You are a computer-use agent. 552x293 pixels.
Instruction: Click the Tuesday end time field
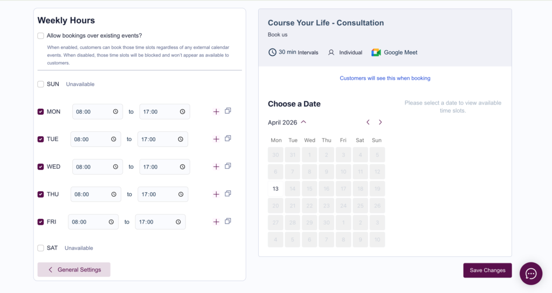[156, 139]
